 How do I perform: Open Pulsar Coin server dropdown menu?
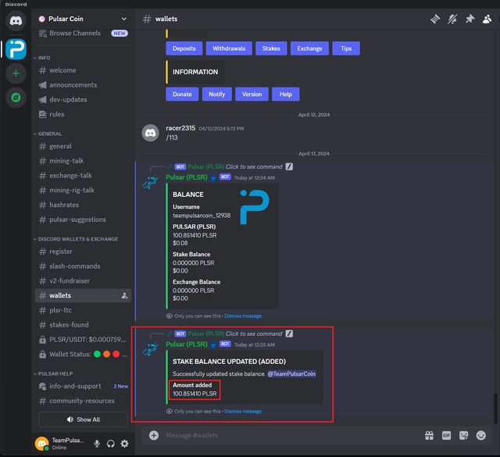click(x=124, y=19)
